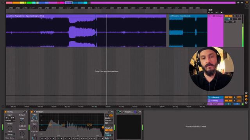
Task: Unfold the plugin device triangle icon
Action: tap(120, 112)
